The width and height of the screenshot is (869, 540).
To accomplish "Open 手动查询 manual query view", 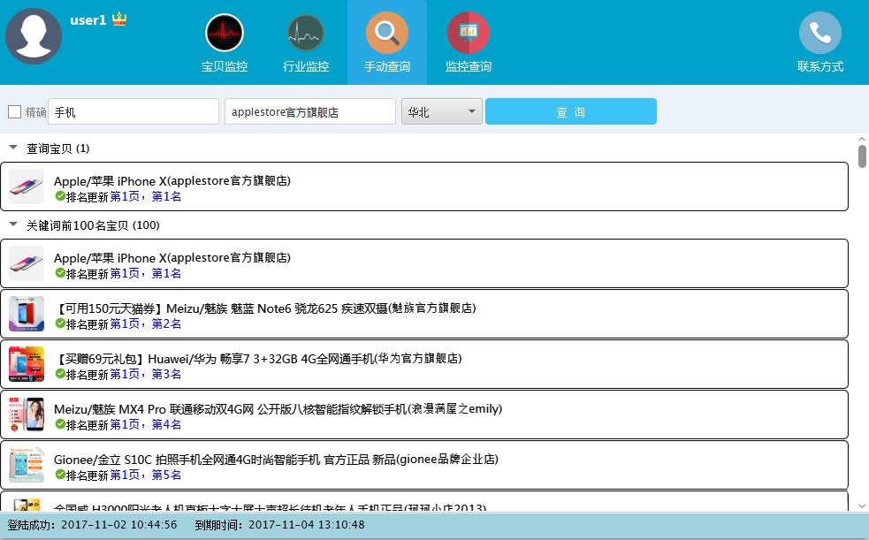I will click(x=386, y=42).
